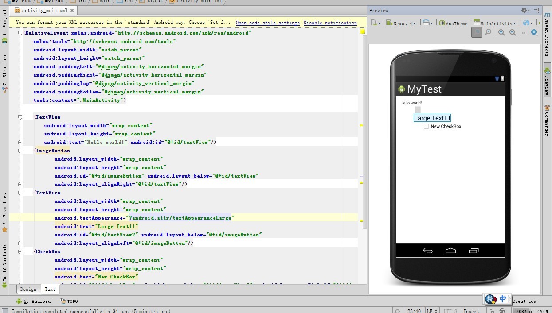Toggle the Preview side panel button
The width and height of the screenshot is (552, 313).
pos(547,80)
